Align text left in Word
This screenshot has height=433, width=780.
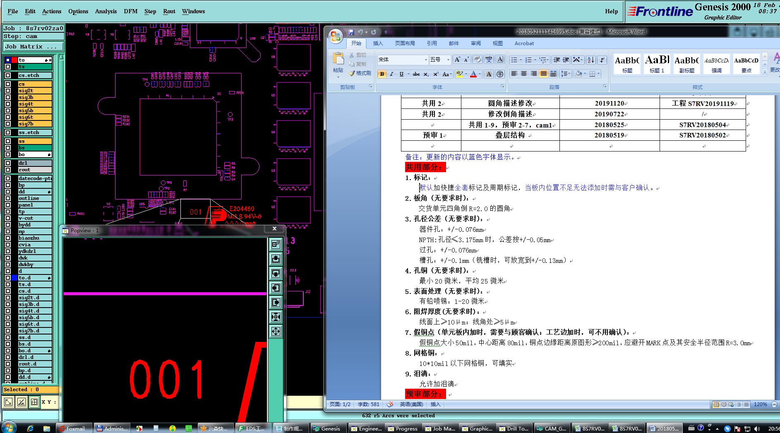[x=514, y=74]
